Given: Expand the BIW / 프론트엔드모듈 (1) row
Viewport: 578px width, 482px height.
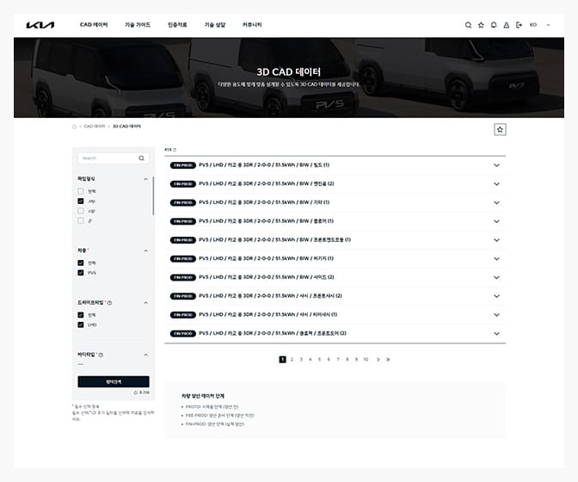Looking at the screenshot, I should pyautogui.click(x=496, y=240).
